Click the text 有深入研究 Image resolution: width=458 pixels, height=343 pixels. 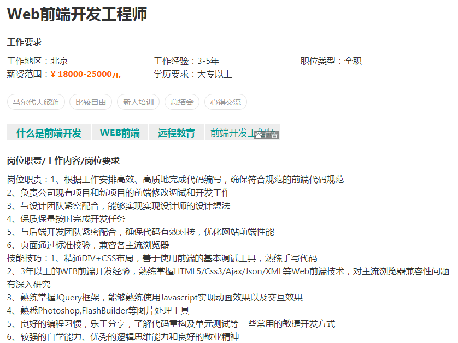(29, 285)
